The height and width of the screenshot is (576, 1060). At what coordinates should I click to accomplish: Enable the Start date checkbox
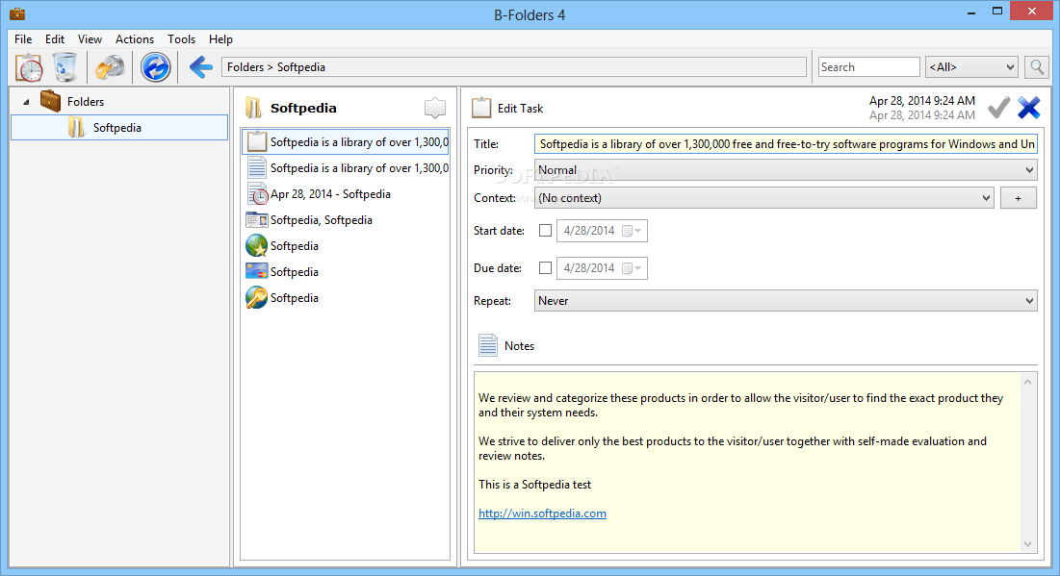(545, 230)
